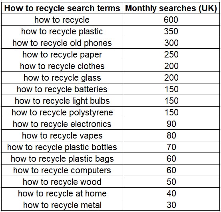Click the 'how to recycle clothes' cell
The image size is (221, 212).
coord(62,66)
